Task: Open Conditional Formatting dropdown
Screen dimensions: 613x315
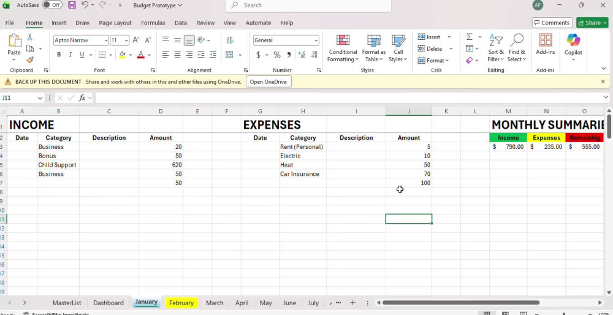Action: click(343, 48)
